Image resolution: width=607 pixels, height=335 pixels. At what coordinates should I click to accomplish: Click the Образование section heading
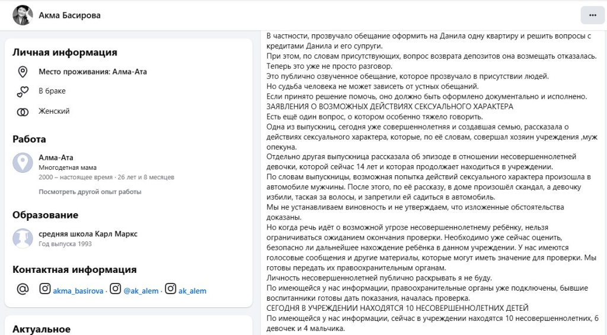[45, 215]
